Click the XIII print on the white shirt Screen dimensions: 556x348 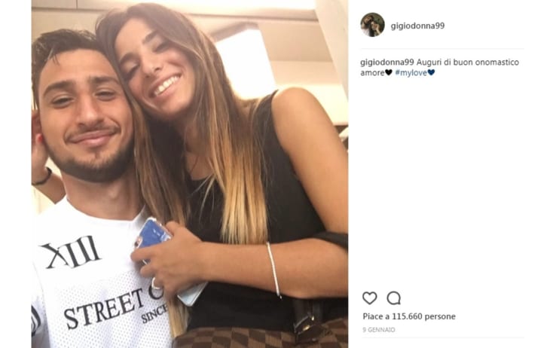click(x=71, y=252)
